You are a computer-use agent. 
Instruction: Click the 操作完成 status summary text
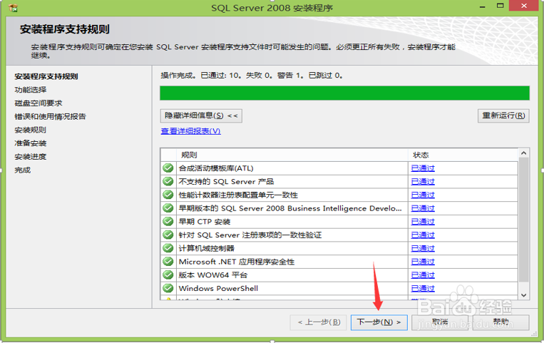(252, 76)
